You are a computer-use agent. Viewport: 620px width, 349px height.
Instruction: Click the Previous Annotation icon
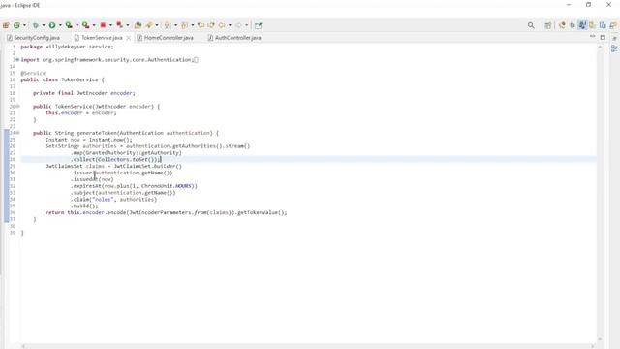coord(184,25)
